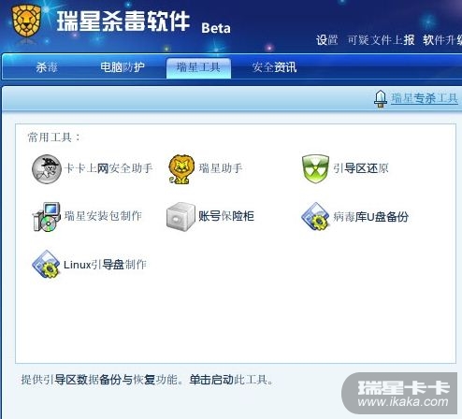462x419 pixels.
Task: Click the 引导区还原 text label
Action: coord(361,168)
